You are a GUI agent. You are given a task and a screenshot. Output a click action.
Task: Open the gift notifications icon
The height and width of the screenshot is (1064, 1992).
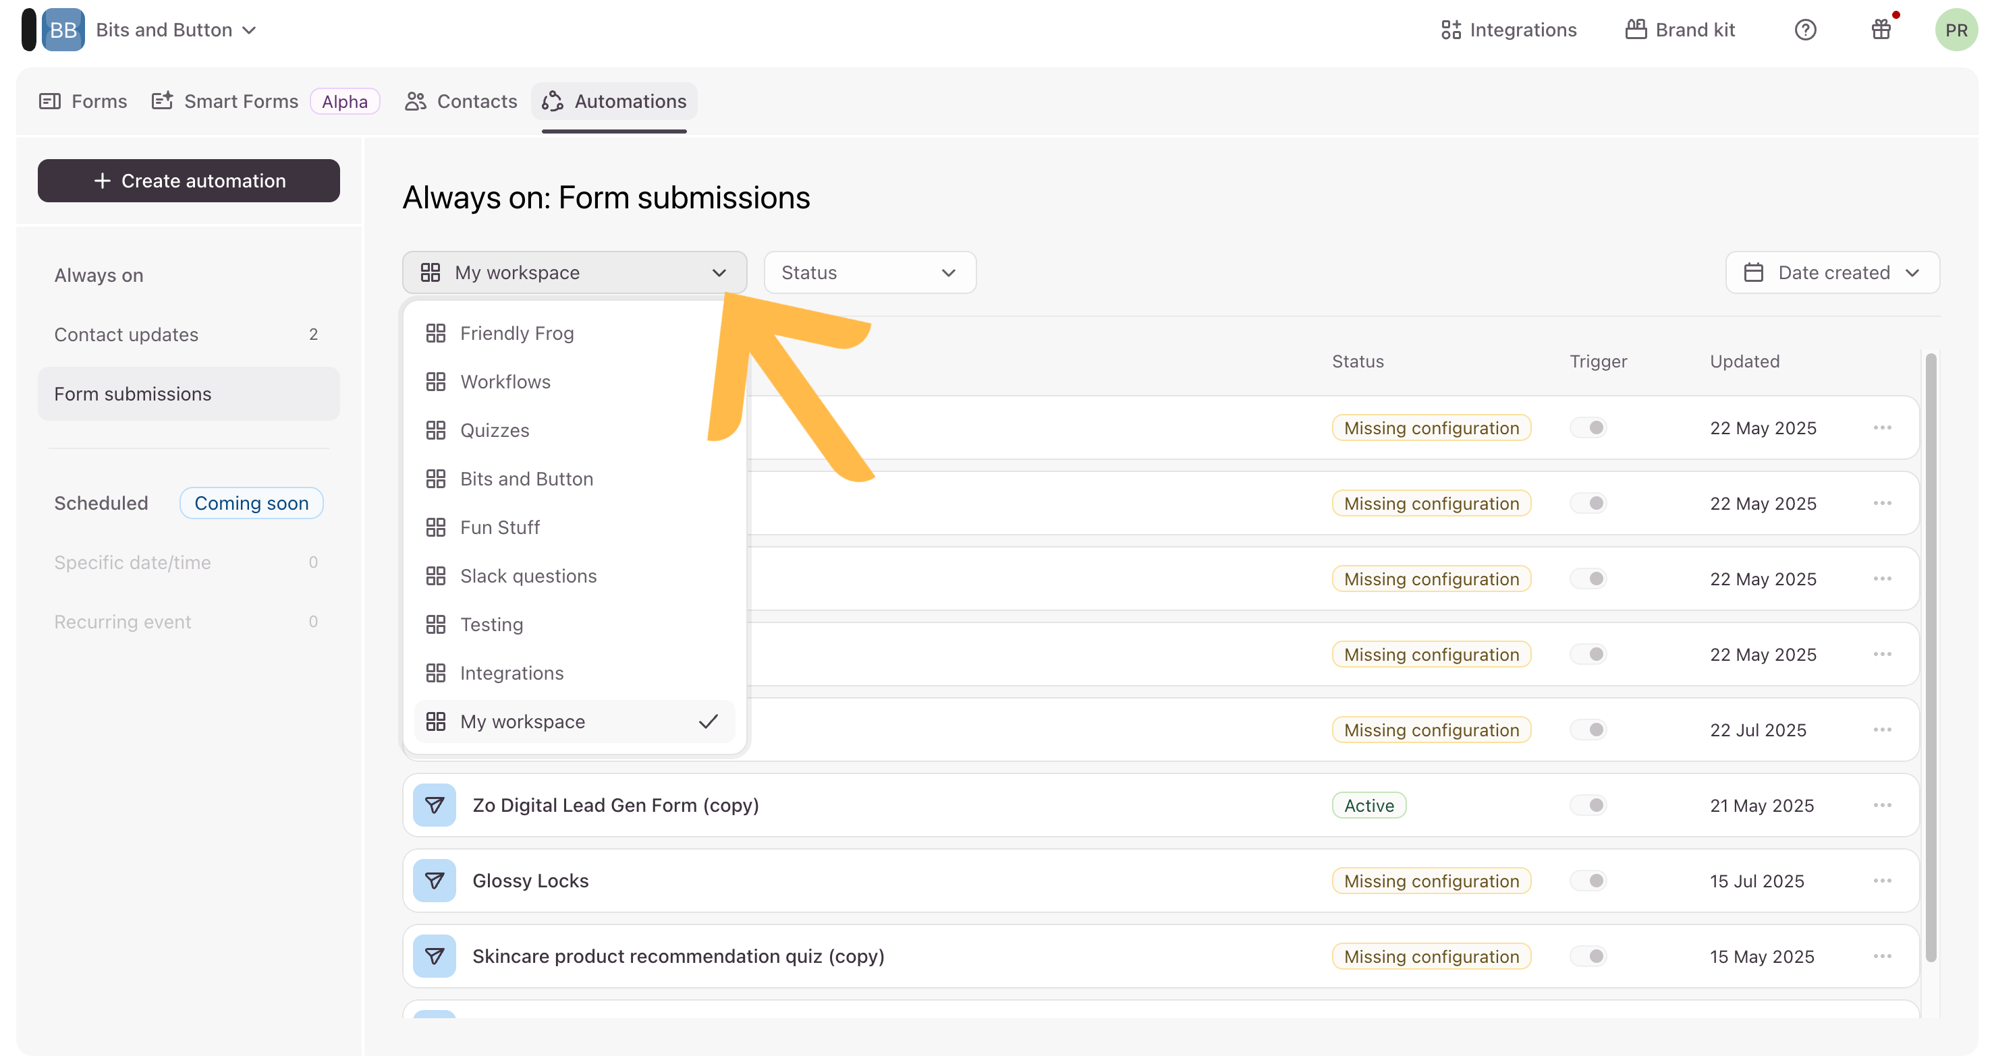[1881, 30]
